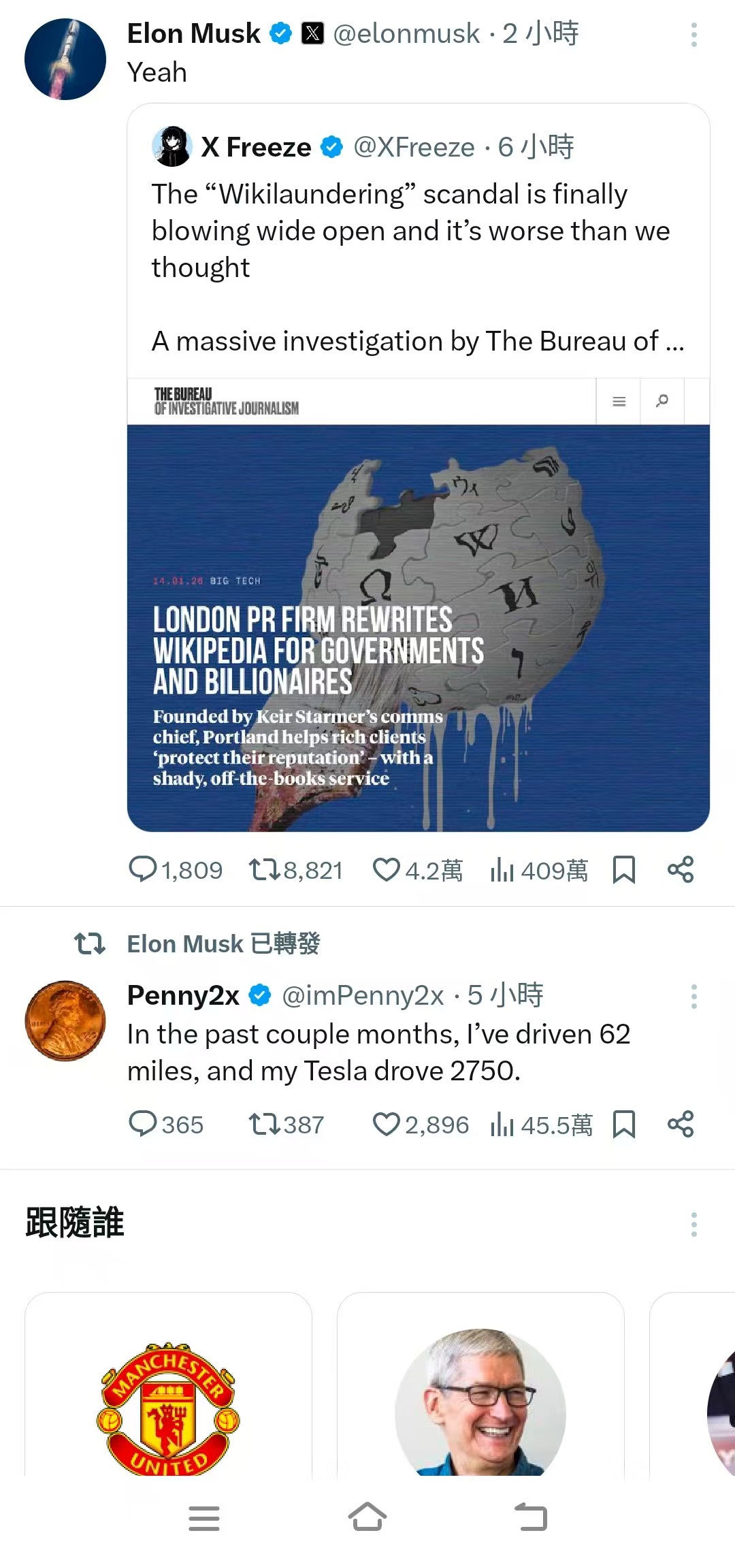Share Elon Musk's Yeah post
Image resolution: width=735 pixels, height=1550 pixels.
click(681, 869)
